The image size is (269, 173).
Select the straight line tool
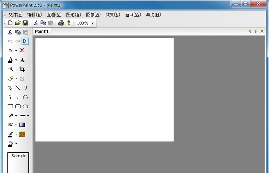coord(17,88)
